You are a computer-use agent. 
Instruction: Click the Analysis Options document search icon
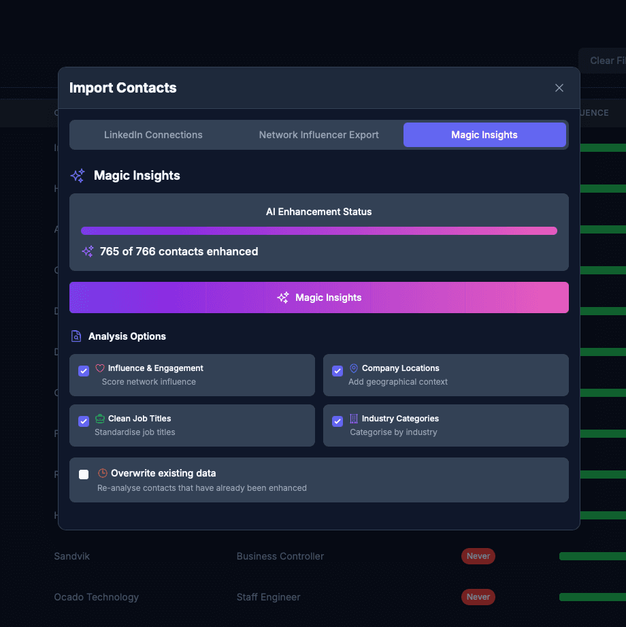76,336
